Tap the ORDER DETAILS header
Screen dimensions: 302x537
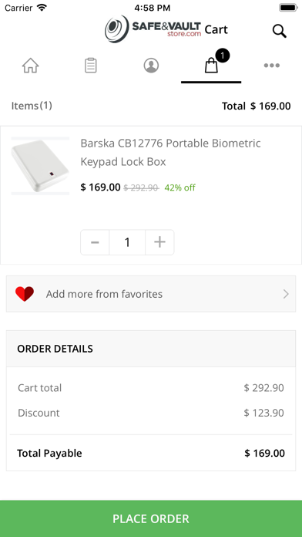(151, 349)
